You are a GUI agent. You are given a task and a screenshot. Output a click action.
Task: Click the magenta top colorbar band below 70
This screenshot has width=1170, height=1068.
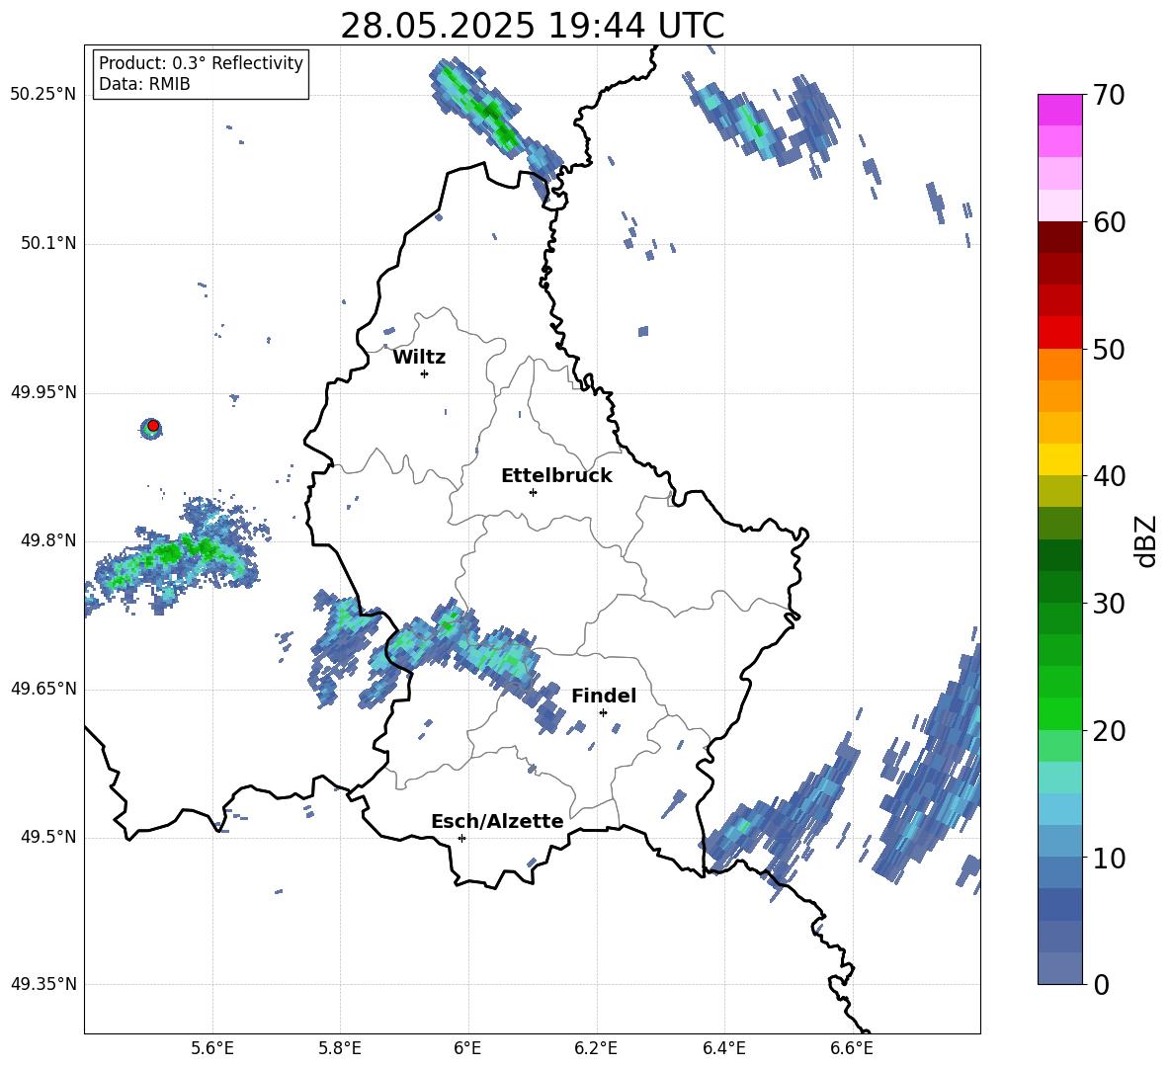[x=1059, y=111]
